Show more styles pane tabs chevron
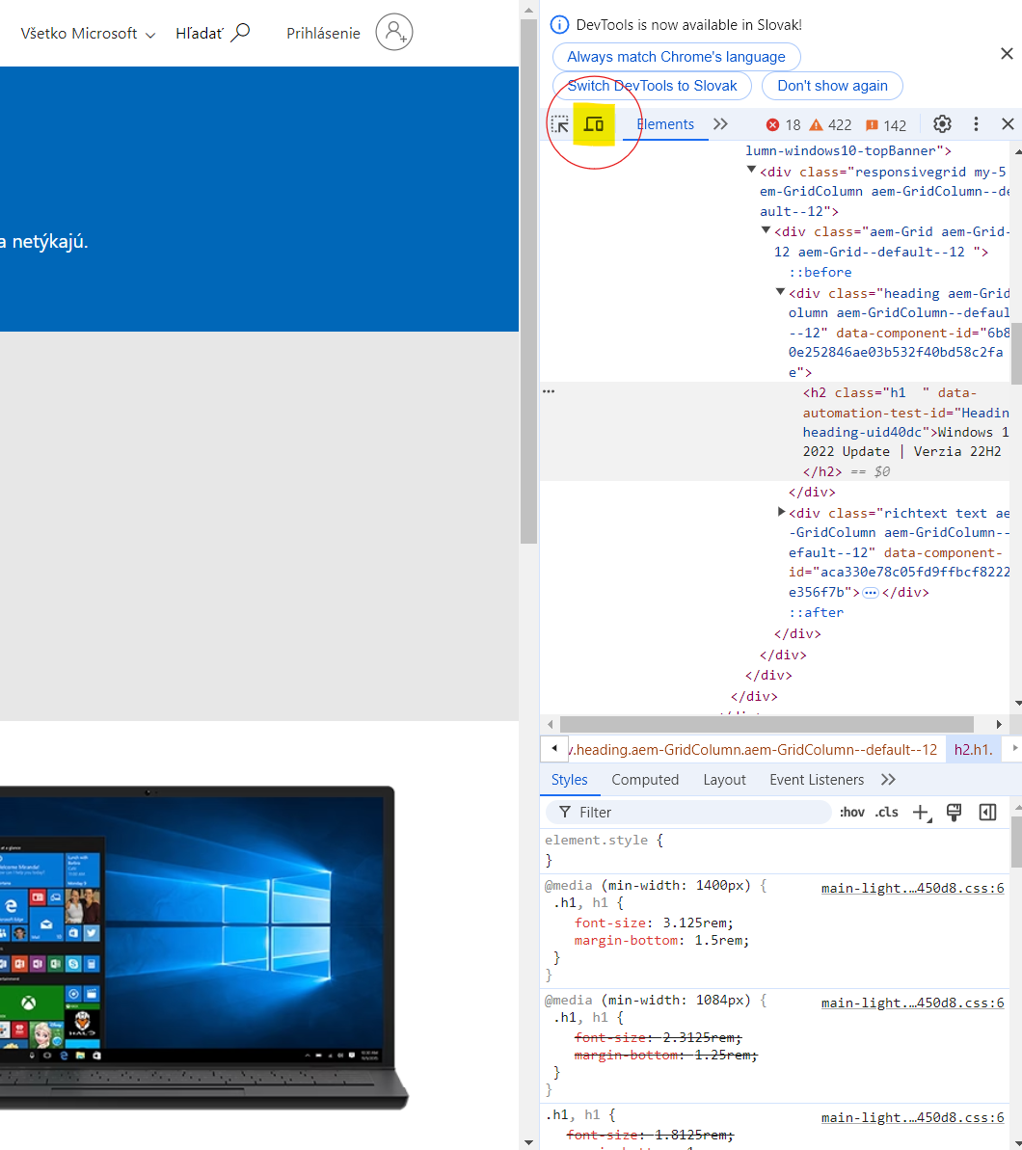Screen dimensions: 1022x1150 (888, 780)
